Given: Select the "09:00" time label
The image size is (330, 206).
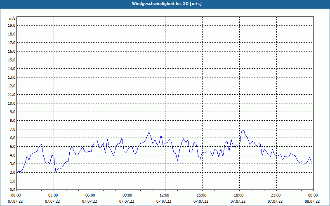Looking at the screenshot, I should tap(128, 195).
